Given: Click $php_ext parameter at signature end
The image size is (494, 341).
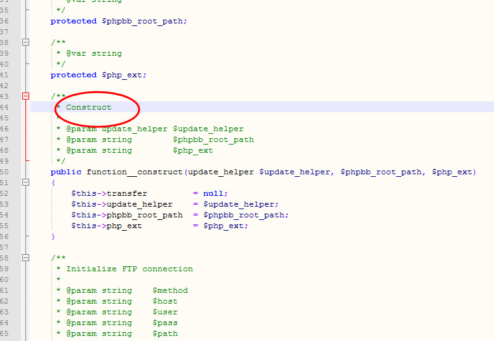Looking at the screenshot, I should click(x=451, y=172).
